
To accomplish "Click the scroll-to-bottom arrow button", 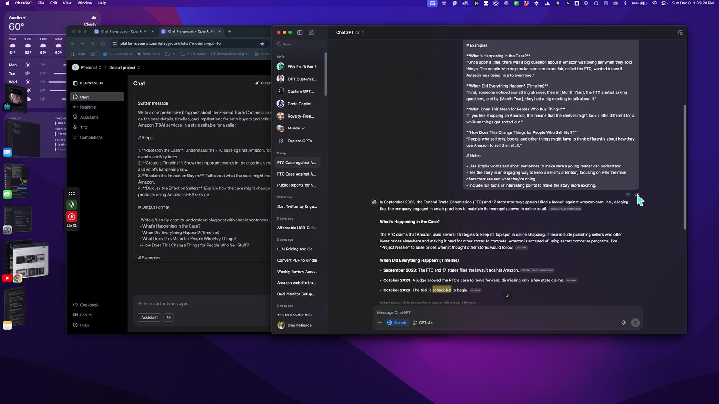I will (x=507, y=296).
